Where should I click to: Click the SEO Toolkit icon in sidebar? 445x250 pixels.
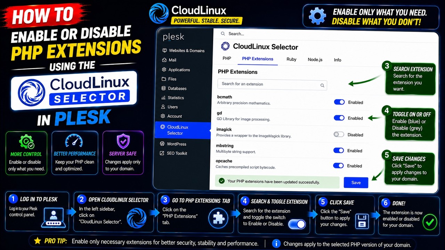[162, 153]
